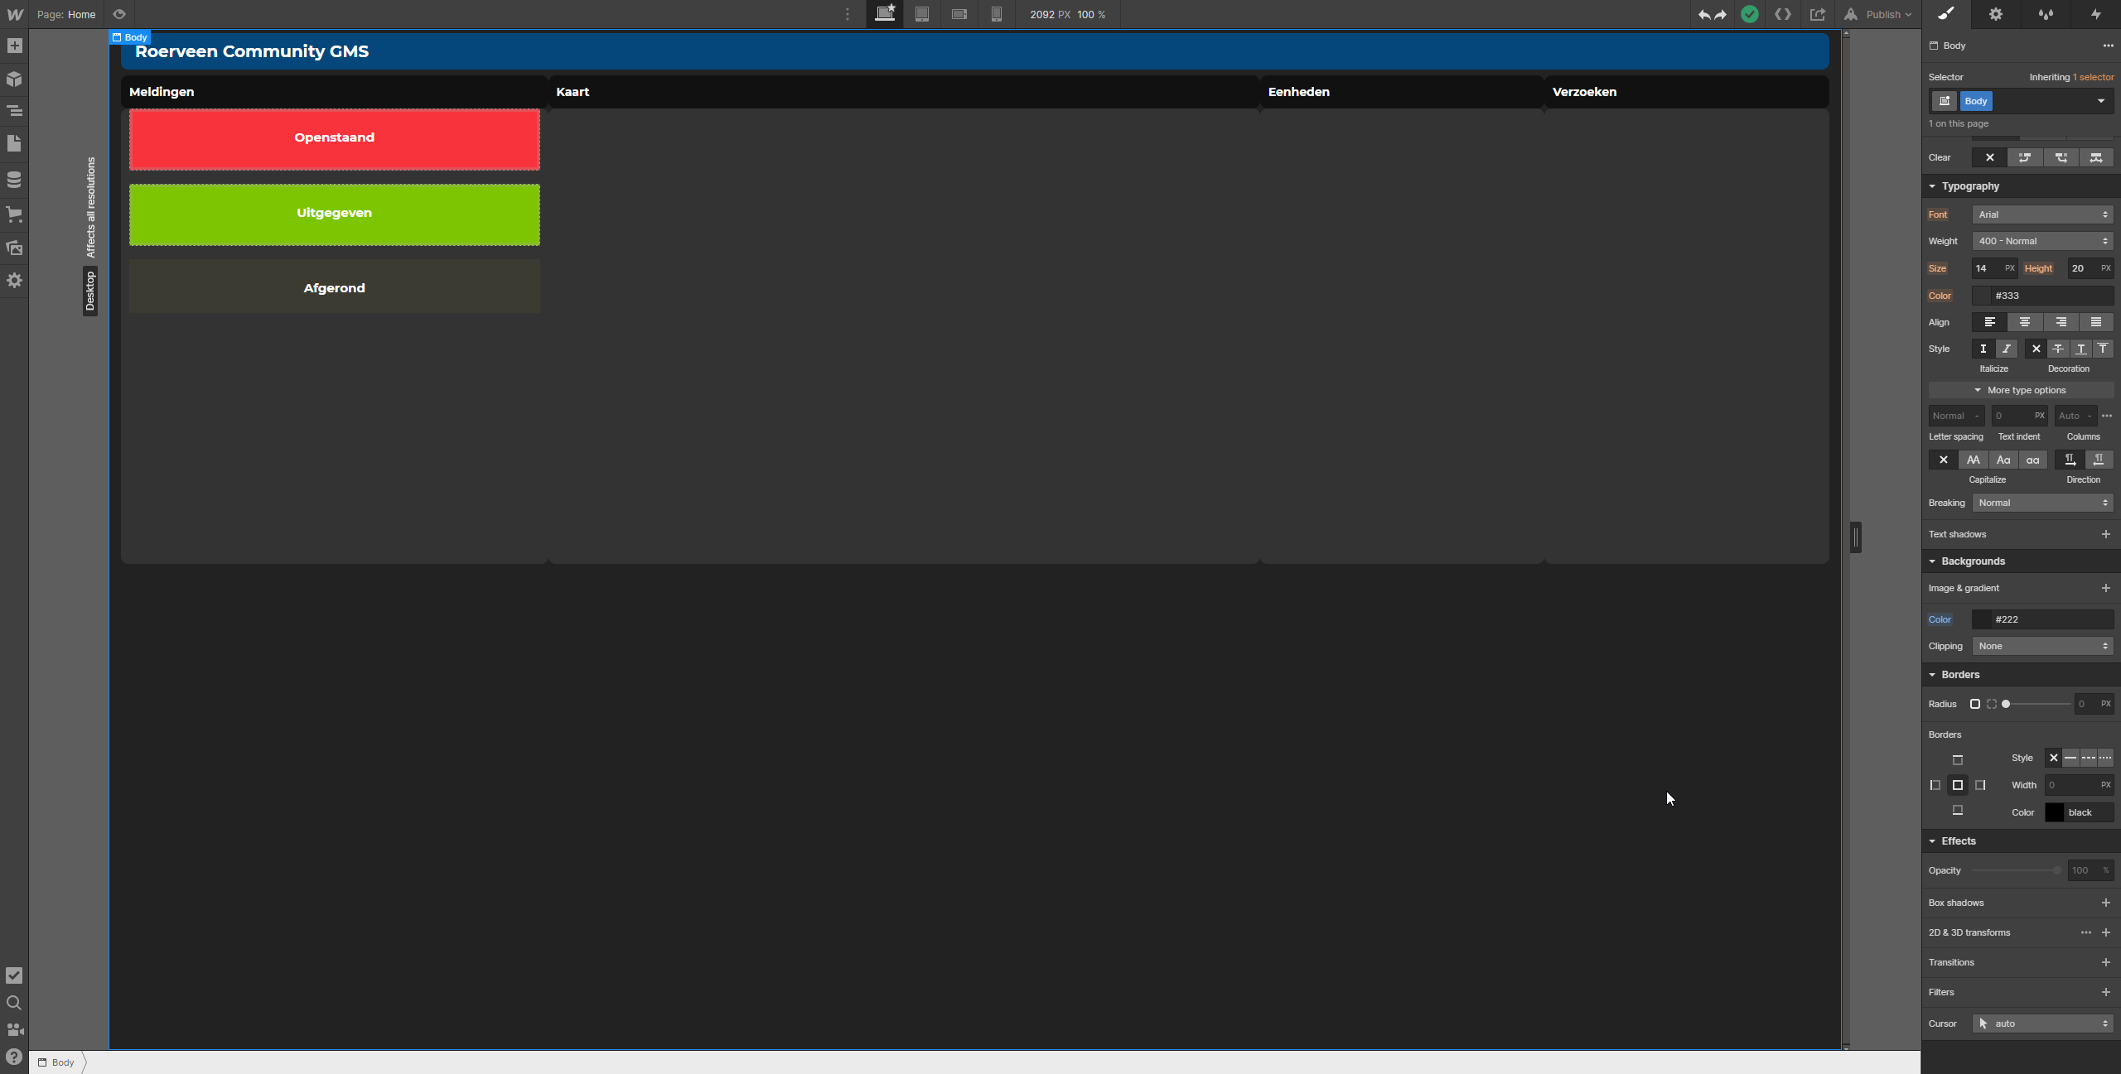Open the Navigator panel
The height and width of the screenshot is (1074, 2121).
(x=14, y=110)
